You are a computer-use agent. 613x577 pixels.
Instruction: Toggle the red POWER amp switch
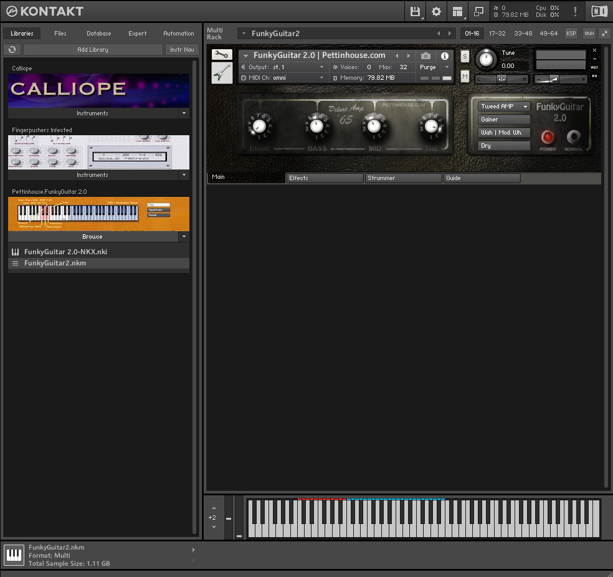click(548, 137)
